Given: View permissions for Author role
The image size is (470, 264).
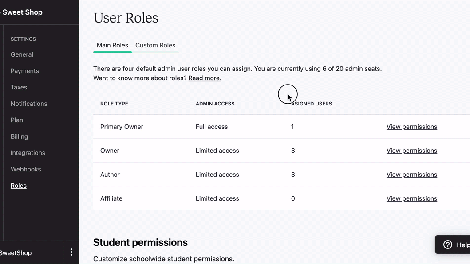Looking at the screenshot, I should coord(411,175).
